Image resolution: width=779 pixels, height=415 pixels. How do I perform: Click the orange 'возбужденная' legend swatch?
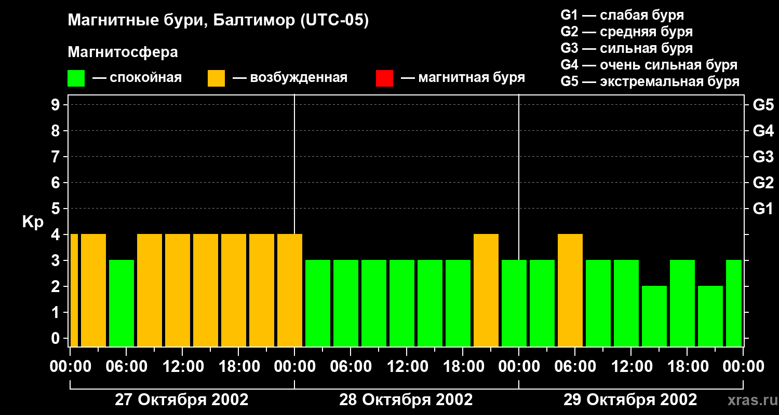pos(216,78)
